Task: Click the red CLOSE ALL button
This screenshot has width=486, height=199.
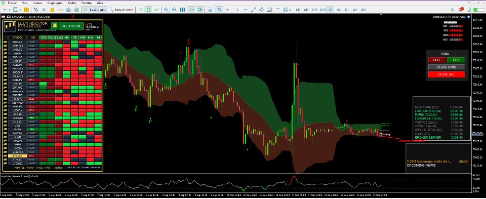Action: coord(447,75)
